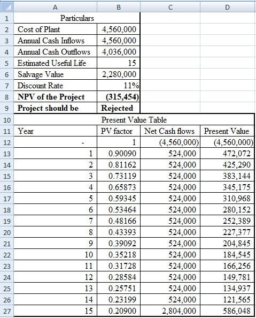Click the Salvage Value label
The image size is (256, 318).
[x=55, y=74]
